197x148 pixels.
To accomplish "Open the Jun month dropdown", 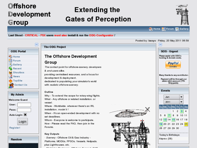I will 173,97.
